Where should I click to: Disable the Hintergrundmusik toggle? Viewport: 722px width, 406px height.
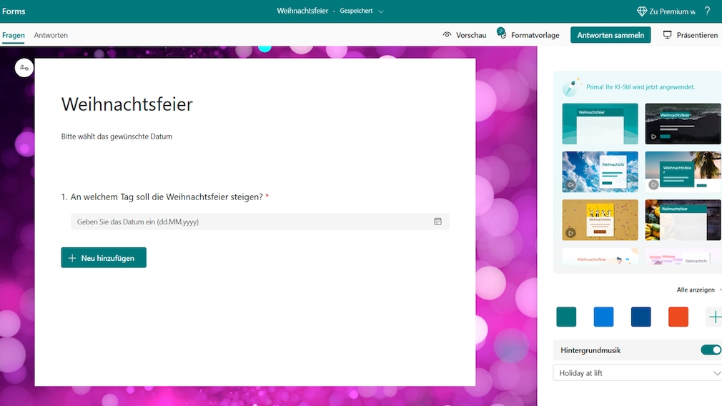point(711,350)
